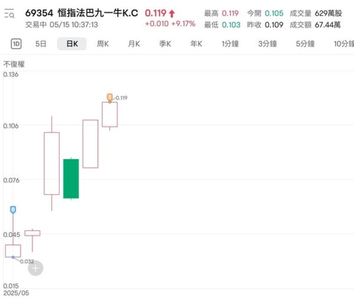Choose the 10分鐘 interval tab
This screenshot has height=301, width=354.
pos(343,44)
